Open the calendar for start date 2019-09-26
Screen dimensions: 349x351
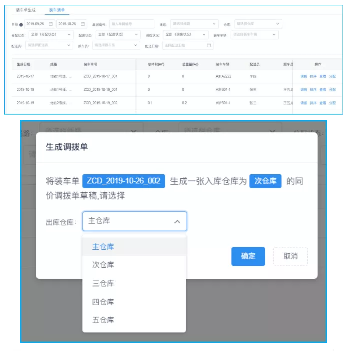[x=51, y=24]
